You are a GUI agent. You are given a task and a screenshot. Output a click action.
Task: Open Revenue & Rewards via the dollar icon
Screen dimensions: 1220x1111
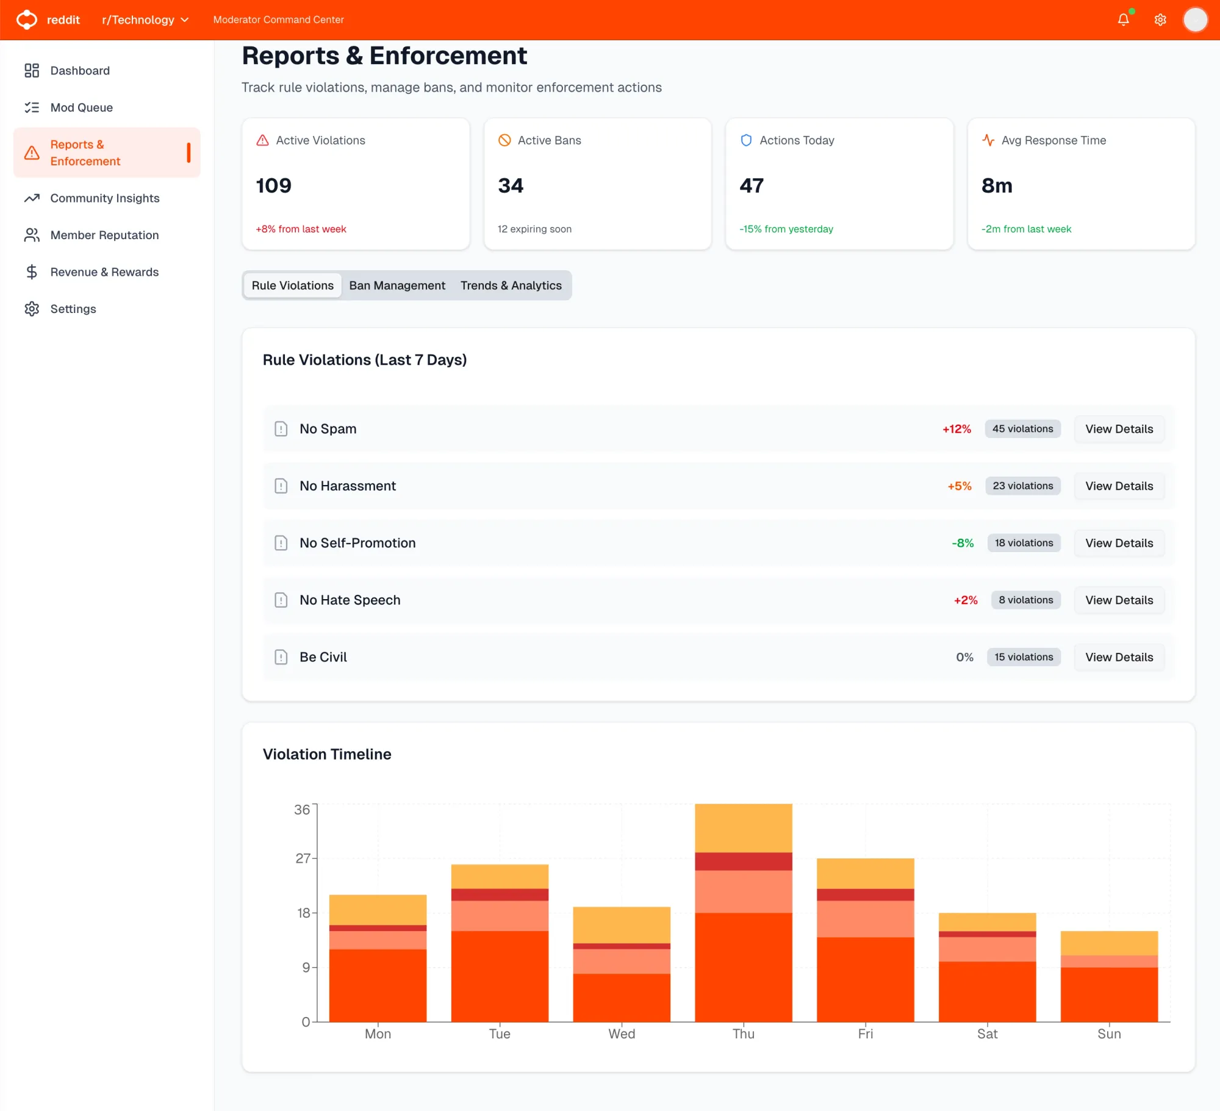(x=32, y=271)
